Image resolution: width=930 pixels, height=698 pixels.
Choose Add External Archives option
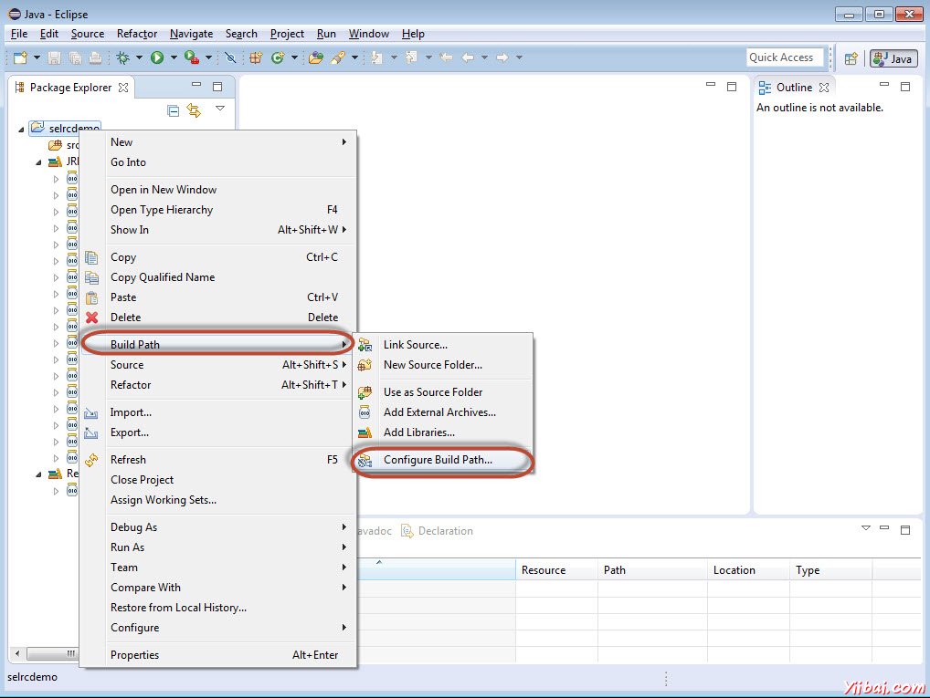(440, 412)
